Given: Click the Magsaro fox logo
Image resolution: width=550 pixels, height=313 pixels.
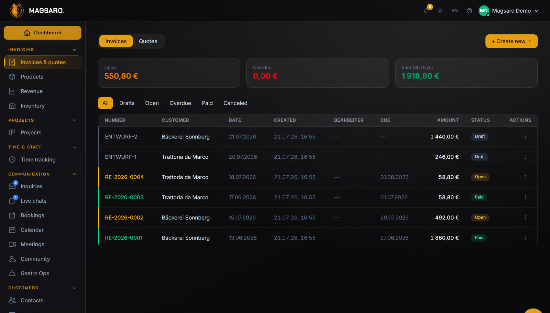Looking at the screenshot, I should click(x=17, y=11).
